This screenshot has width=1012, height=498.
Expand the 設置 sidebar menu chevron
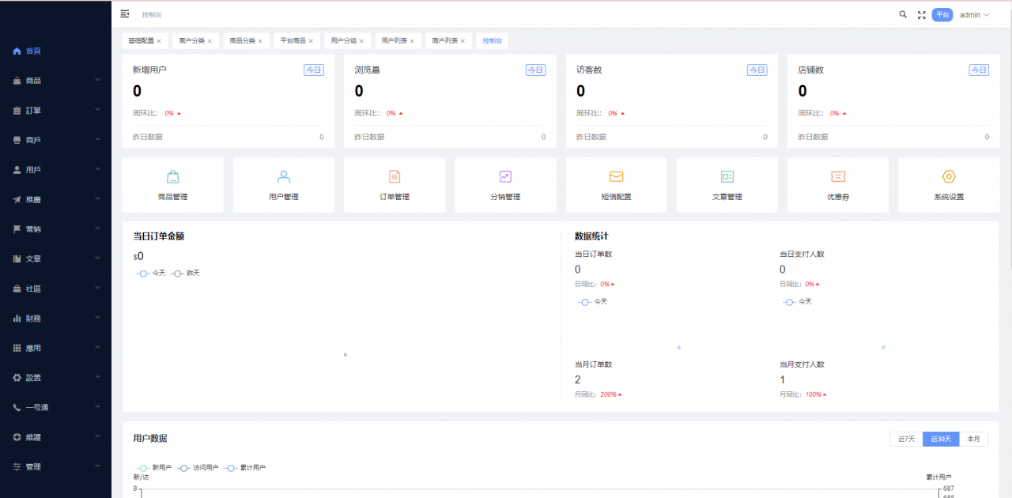pos(97,378)
